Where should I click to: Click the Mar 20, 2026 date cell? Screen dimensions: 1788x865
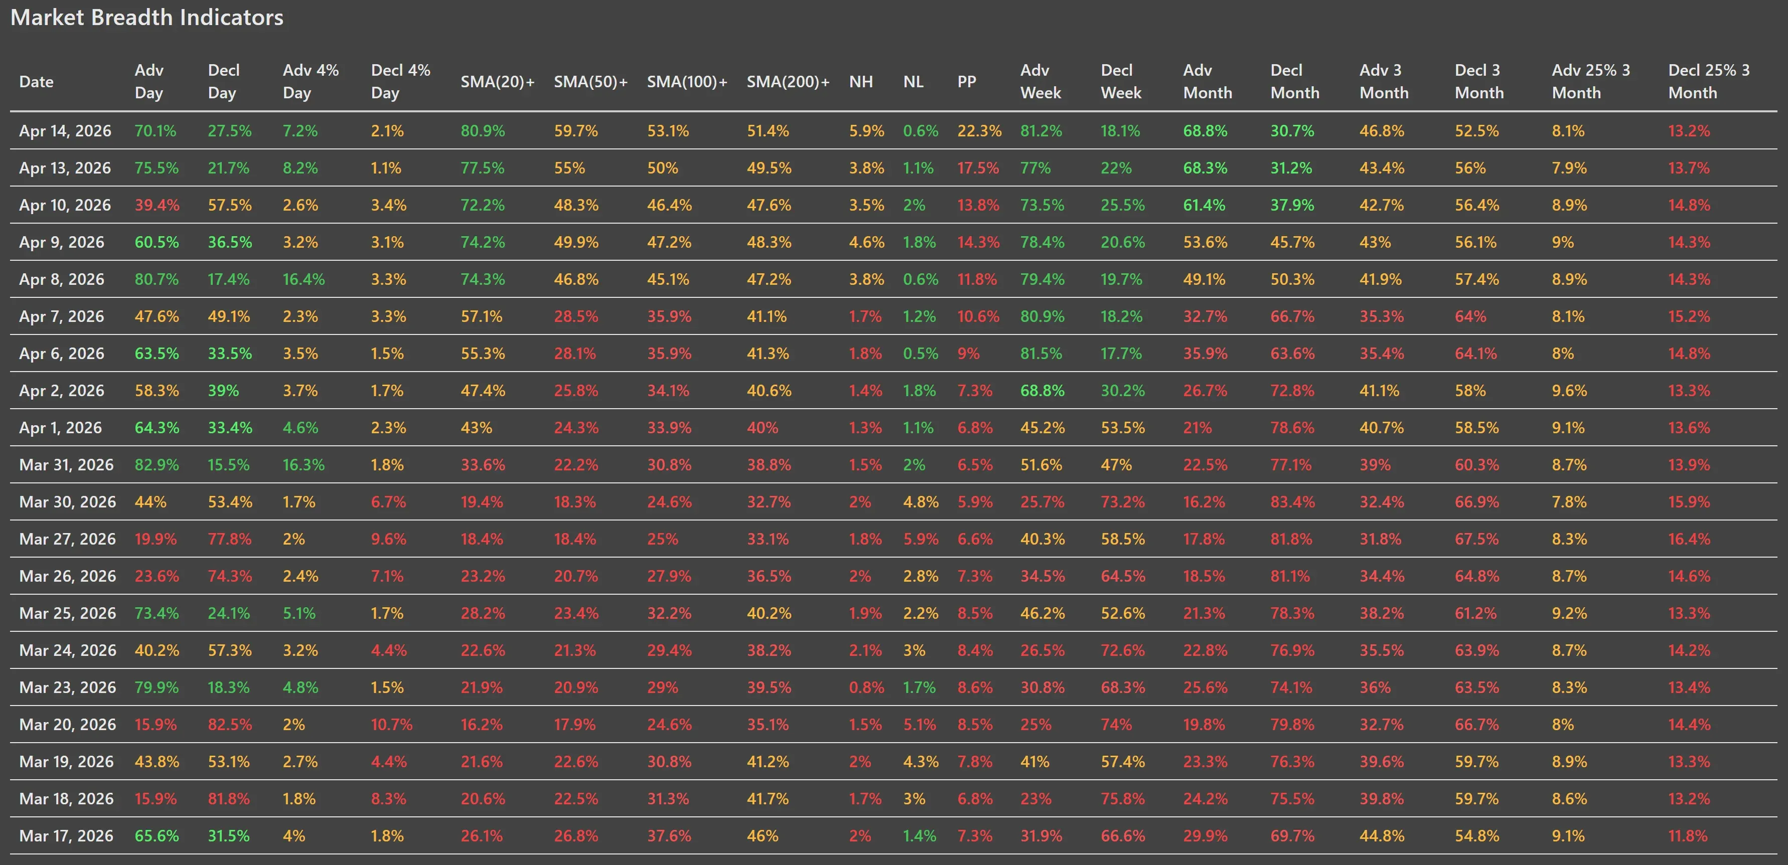tap(67, 725)
